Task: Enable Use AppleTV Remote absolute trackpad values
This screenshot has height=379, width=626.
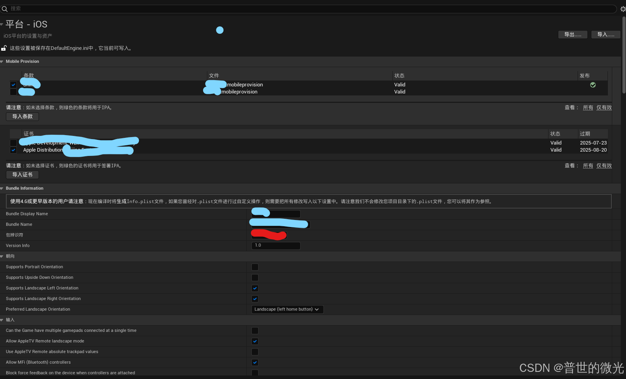Action: (255, 352)
